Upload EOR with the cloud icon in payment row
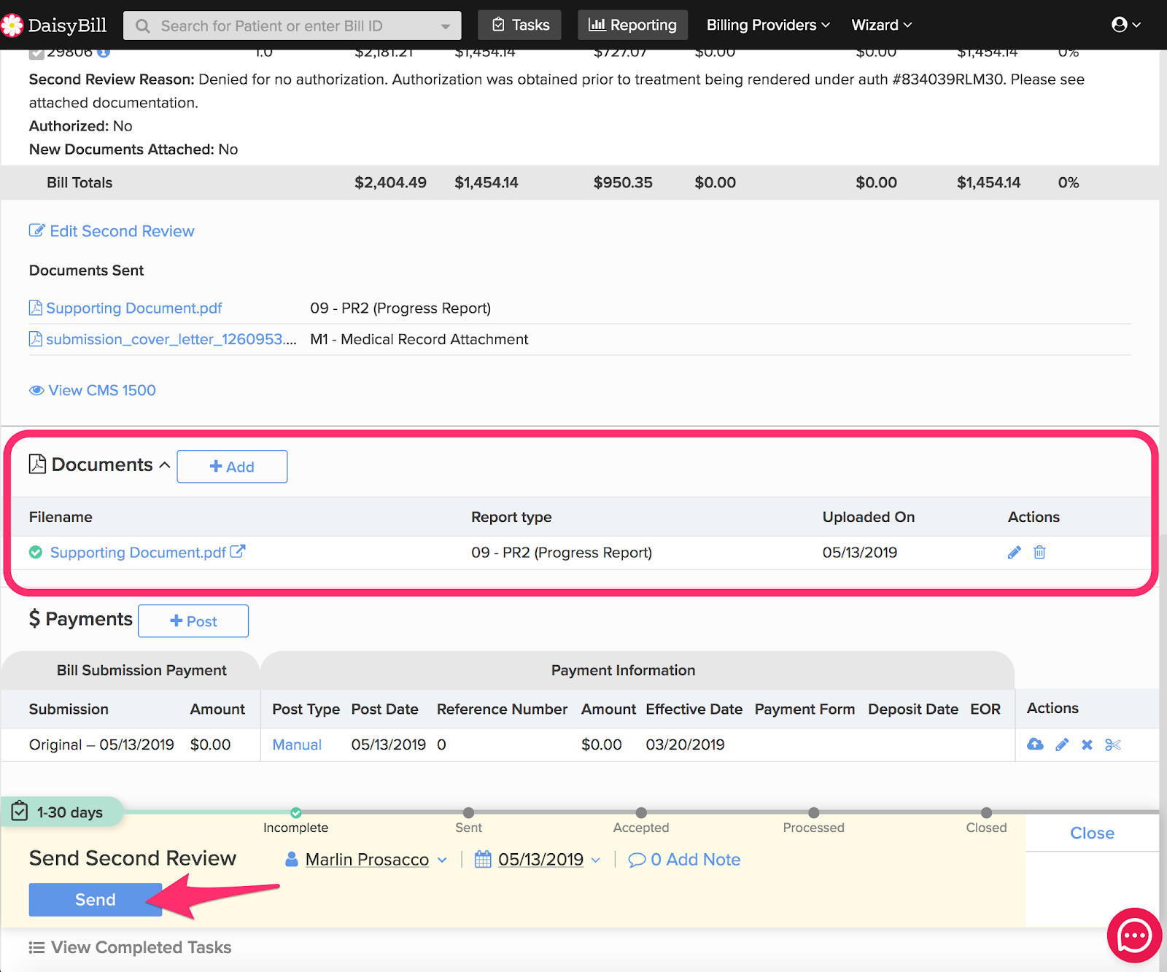1167x972 pixels. (1035, 744)
